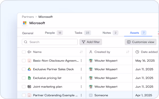Click the Name column header label

point(37,52)
